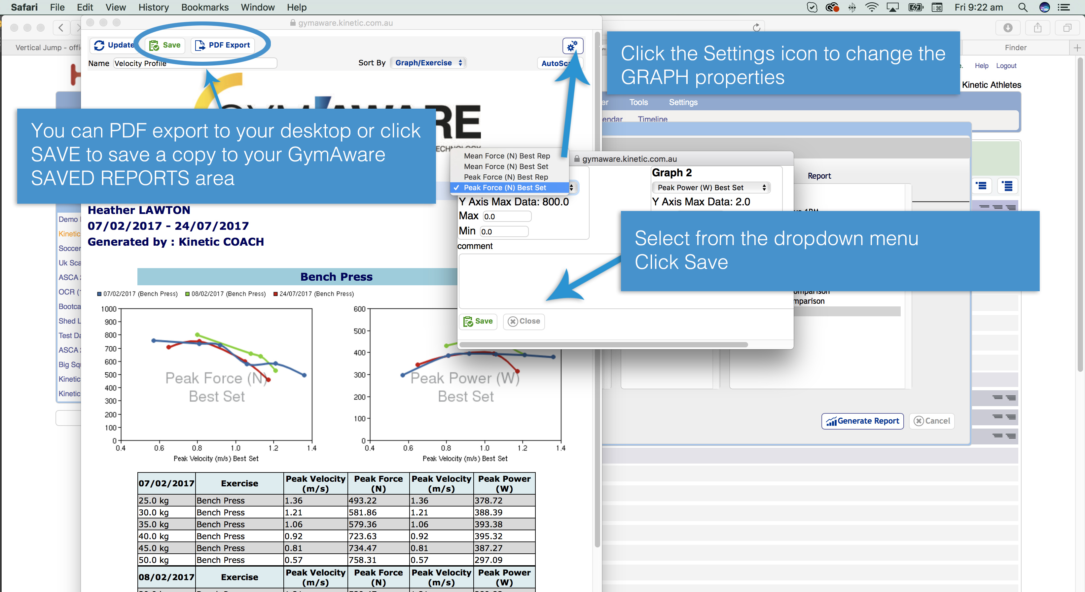Click Safari show tabs overview icon
1085x592 pixels.
1067,28
